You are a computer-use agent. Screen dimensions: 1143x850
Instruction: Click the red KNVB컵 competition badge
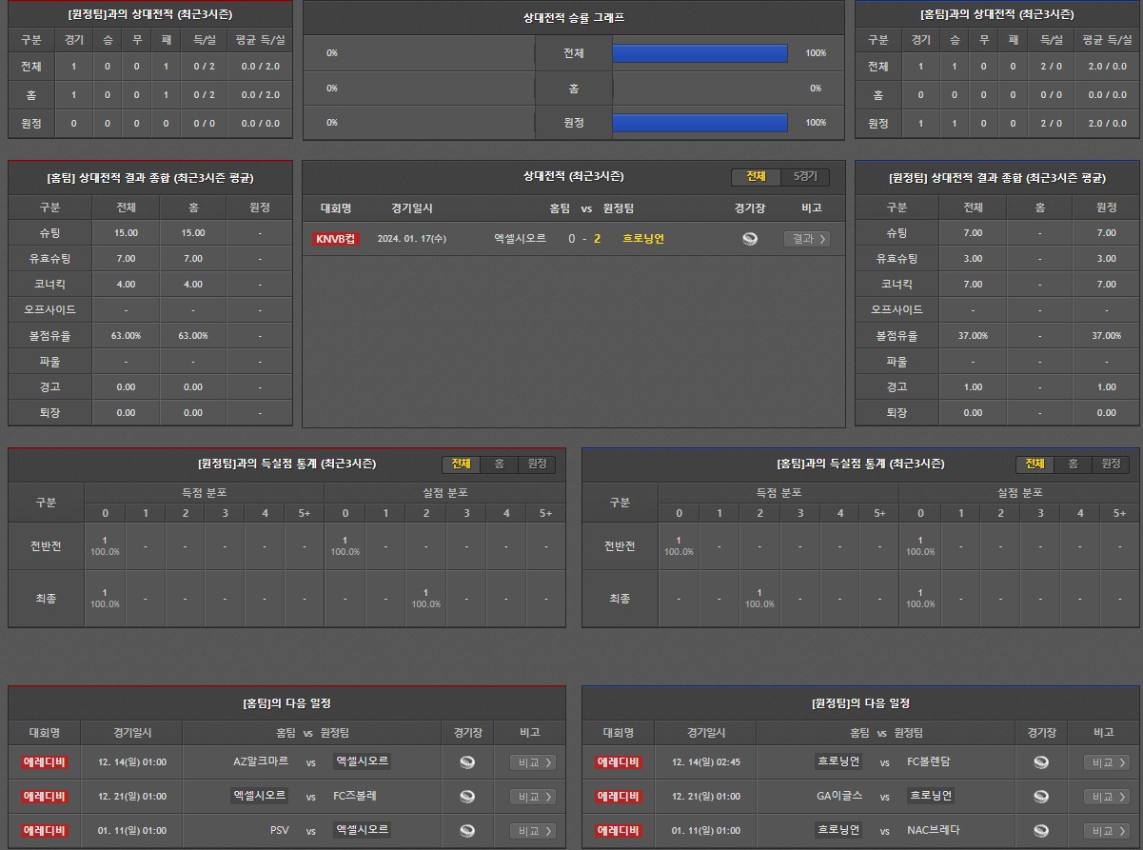(x=335, y=239)
